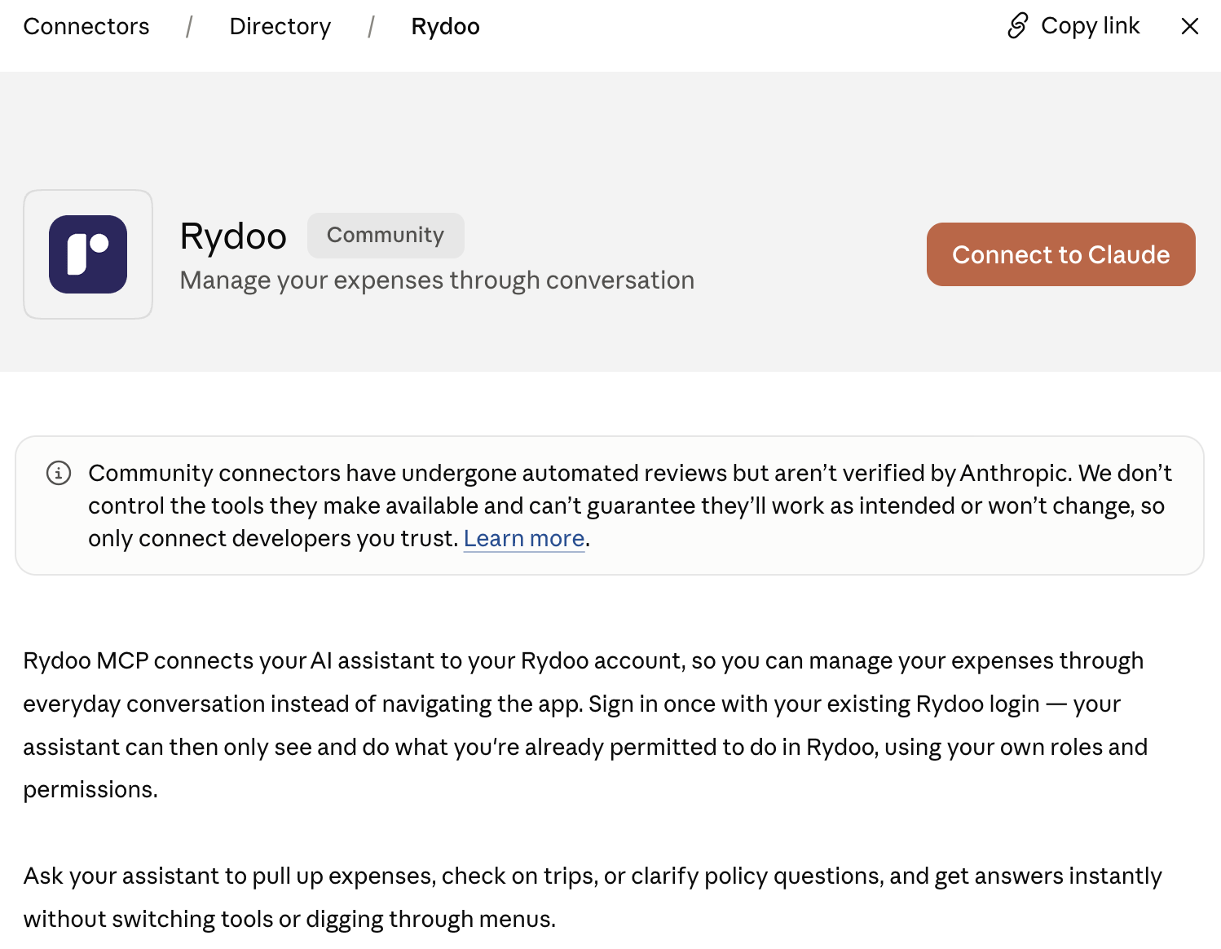Click the info circle icon in notice
This screenshot has width=1221, height=949.
point(59,473)
